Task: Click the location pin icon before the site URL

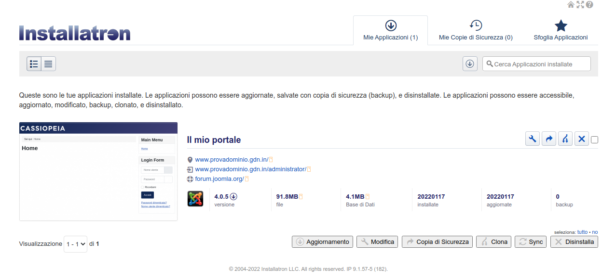Action: point(190,160)
